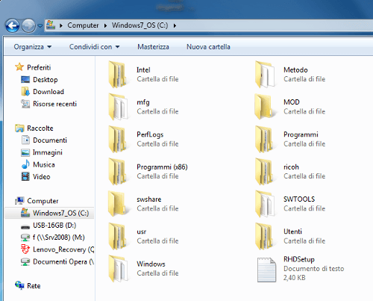Click the Musica note icon
Image resolution: width=373 pixels, height=301 pixels.
pos(25,164)
